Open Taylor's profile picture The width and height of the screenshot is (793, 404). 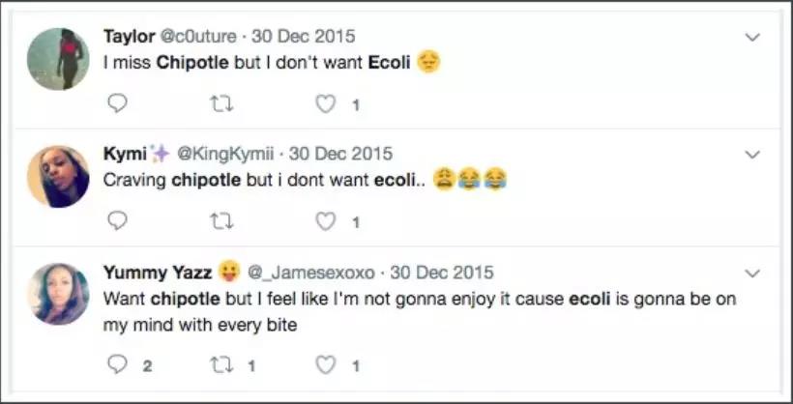pos(58,58)
